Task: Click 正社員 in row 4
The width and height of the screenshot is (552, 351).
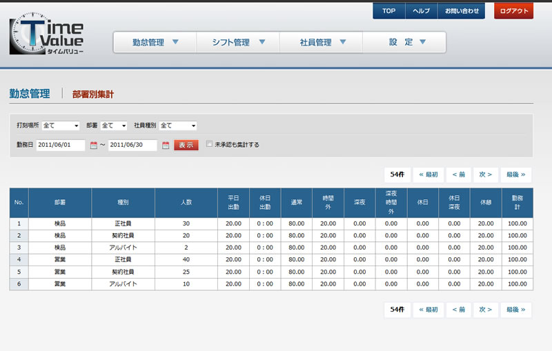Action: point(123,259)
